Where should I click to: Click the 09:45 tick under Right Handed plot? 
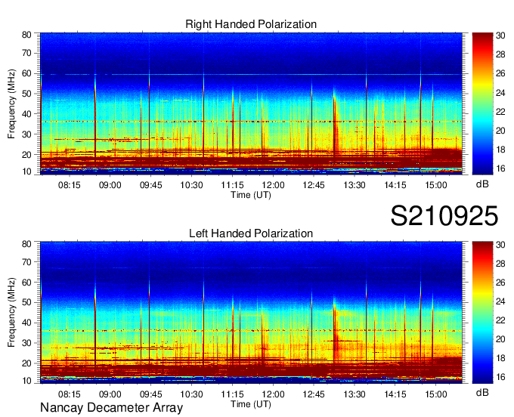pyautogui.click(x=150, y=185)
